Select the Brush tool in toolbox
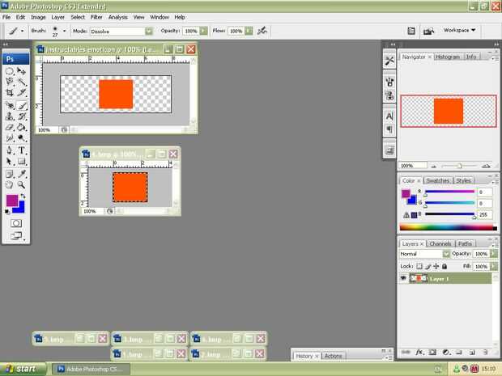Image resolution: width=502 pixels, height=376 pixels. (x=21, y=105)
